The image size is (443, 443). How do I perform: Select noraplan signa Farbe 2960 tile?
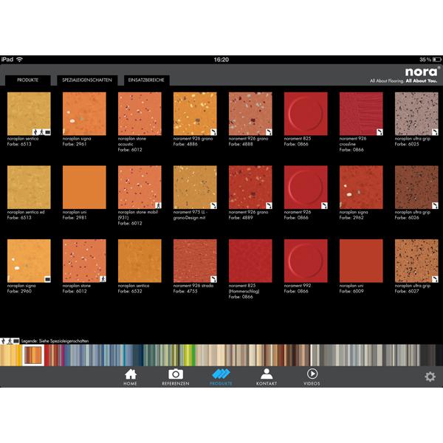pyautogui.click(x=29, y=261)
